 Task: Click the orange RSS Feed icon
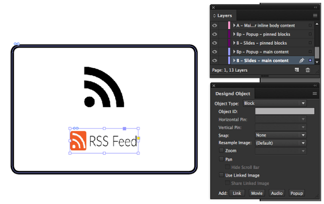pos(78,140)
